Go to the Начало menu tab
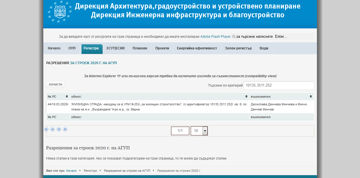Viewport: 360px width, 178px height. (54, 48)
